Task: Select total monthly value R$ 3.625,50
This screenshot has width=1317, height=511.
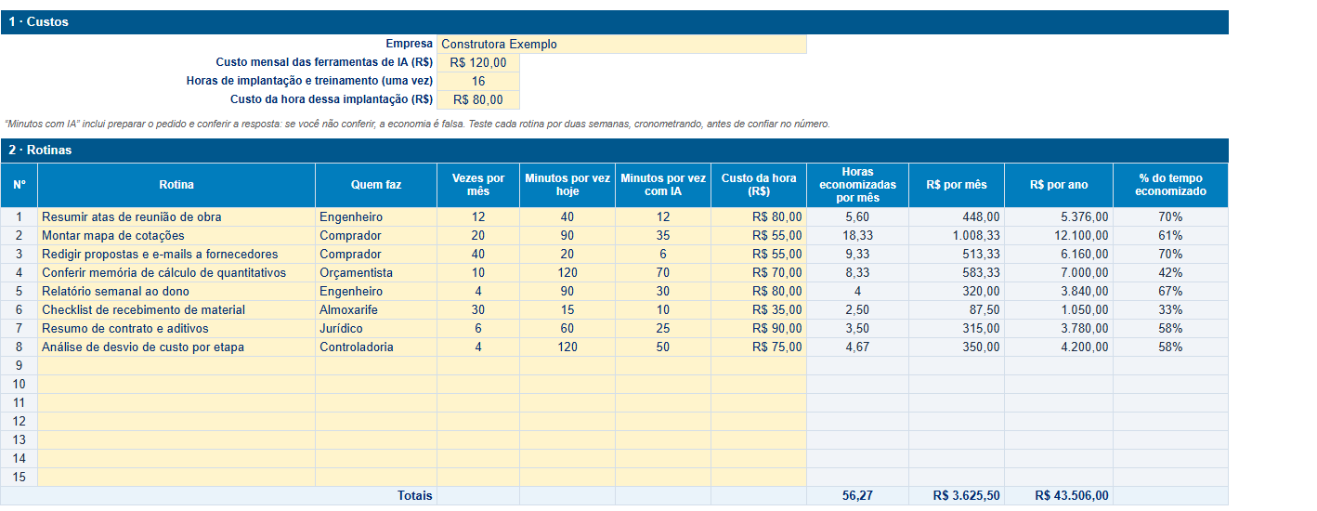Action: (957, 496)
